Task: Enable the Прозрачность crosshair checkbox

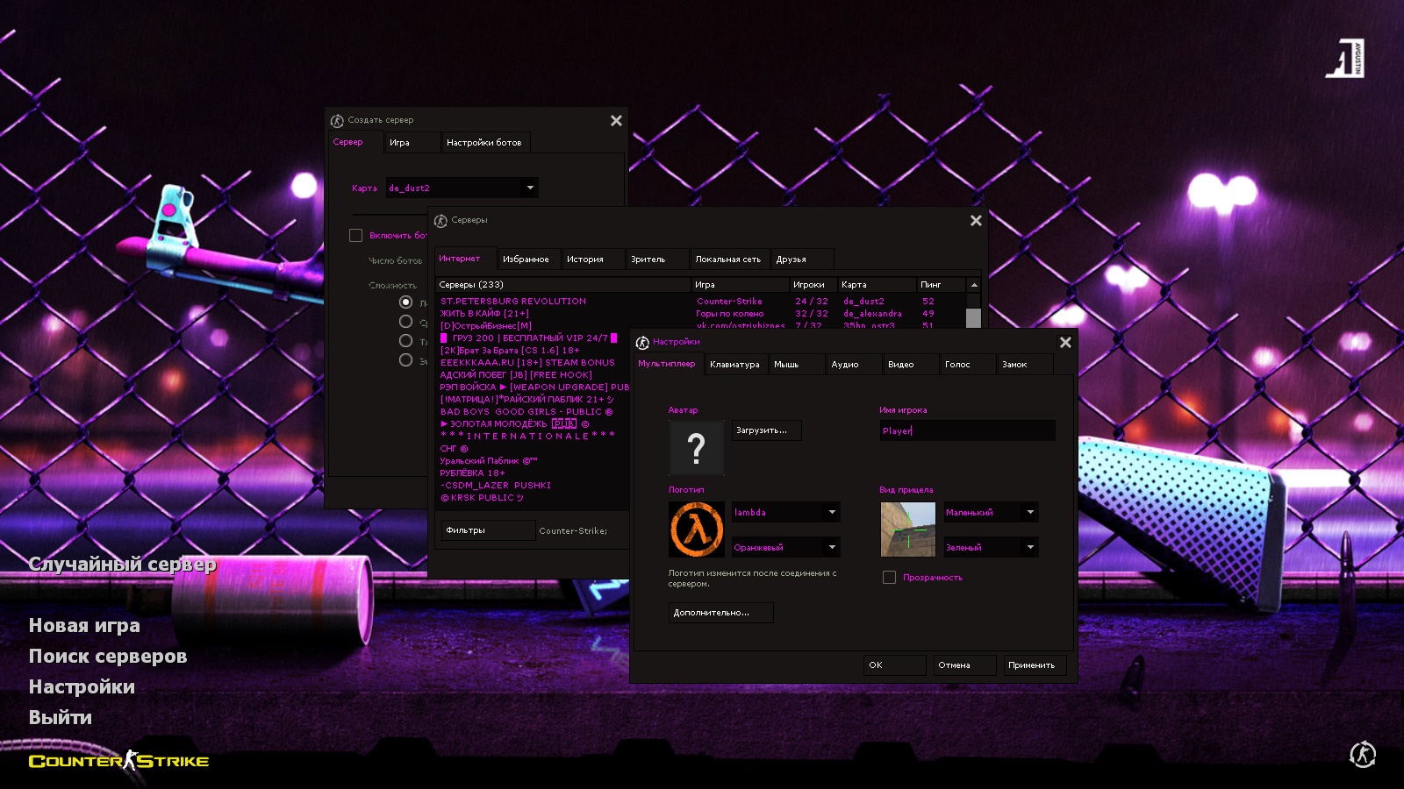Action: pyautogui.click(x=889, y=578)
